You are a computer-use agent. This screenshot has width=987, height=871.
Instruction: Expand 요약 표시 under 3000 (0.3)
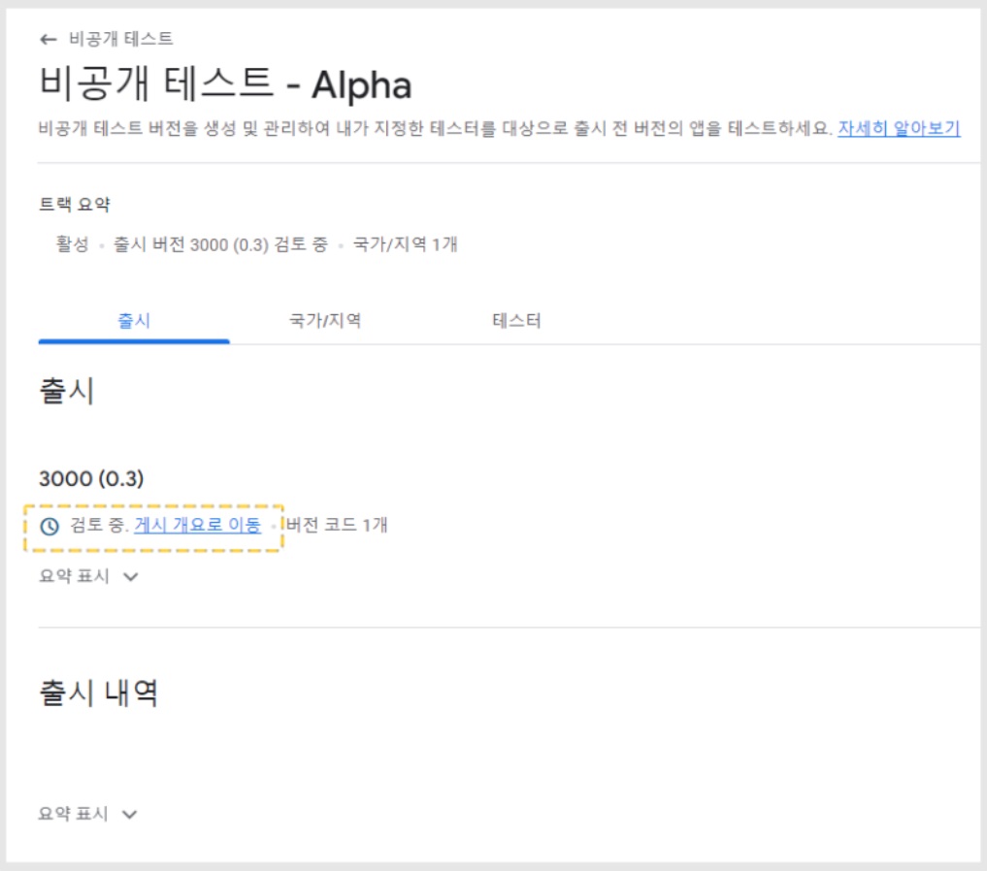[88, 576]
